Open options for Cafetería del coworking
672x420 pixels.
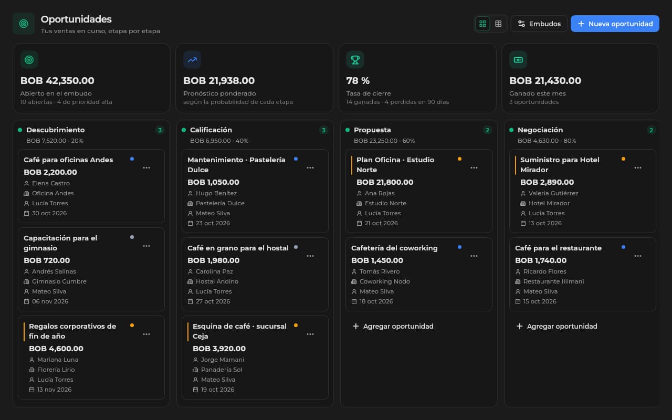click(x=474, y=256)
